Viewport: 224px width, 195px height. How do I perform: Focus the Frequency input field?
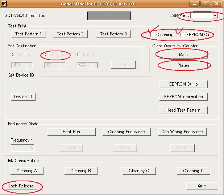22,148
